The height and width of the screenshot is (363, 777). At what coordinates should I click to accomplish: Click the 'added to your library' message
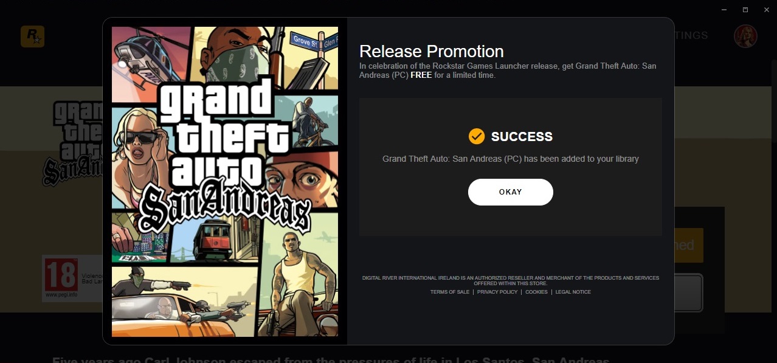(511, 159)
